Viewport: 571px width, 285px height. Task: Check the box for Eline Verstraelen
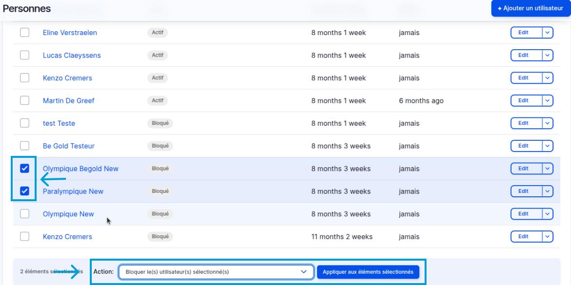(x=24, y=33)
